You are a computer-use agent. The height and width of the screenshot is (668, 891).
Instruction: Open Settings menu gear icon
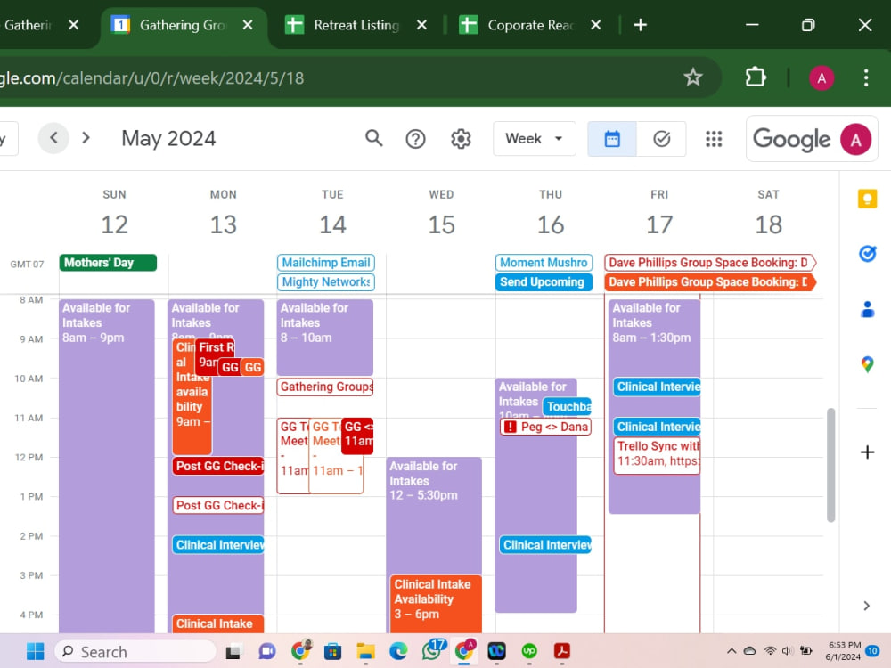click(461, 139)
